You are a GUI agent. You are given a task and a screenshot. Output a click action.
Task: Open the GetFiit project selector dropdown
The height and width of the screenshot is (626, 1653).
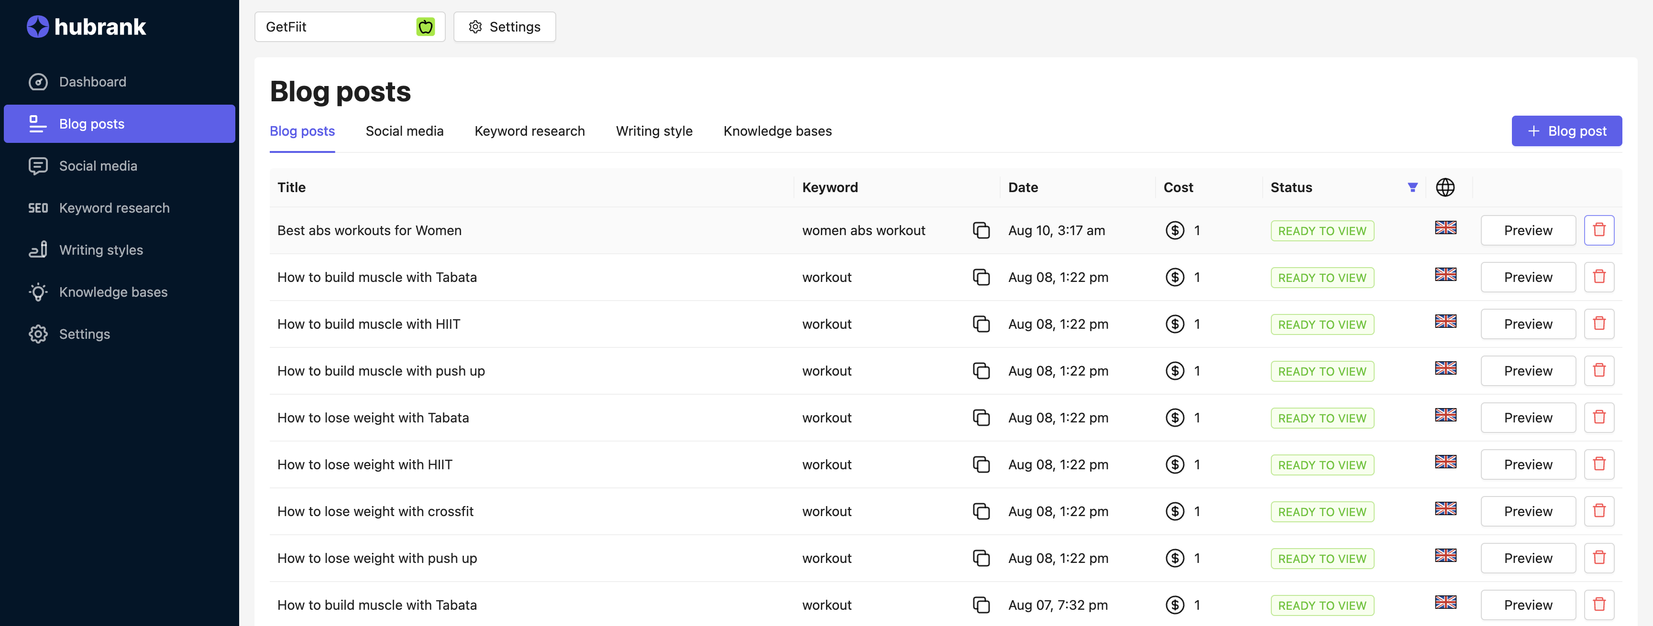click(x=349, y=27)
